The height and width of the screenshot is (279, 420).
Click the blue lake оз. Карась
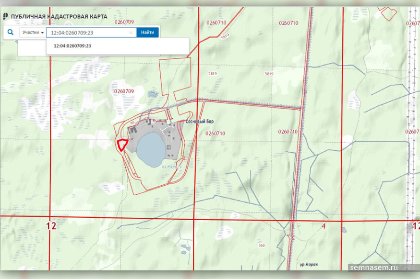click(150, 148)
